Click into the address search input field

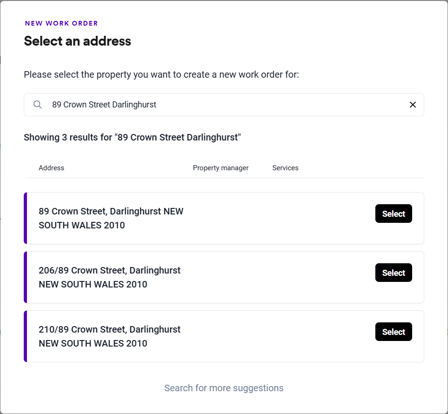click(x=224, y=105)
